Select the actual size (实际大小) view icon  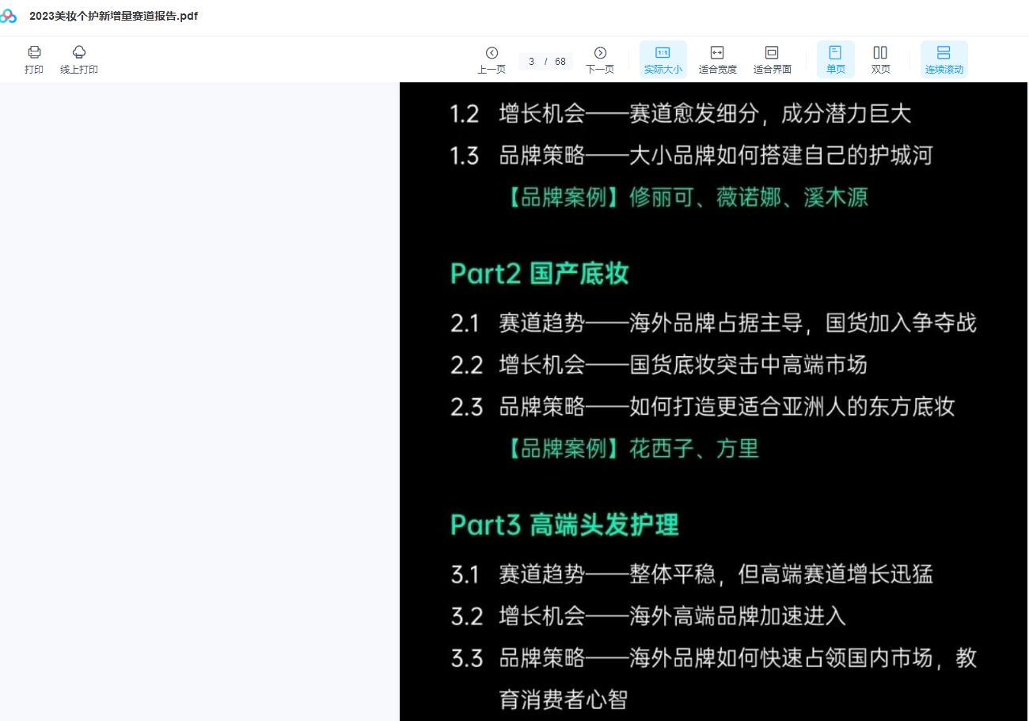[663, 59]
